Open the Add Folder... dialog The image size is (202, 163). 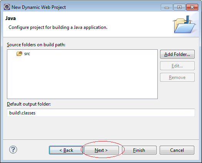pyautogui.click(x=177, y=54)
